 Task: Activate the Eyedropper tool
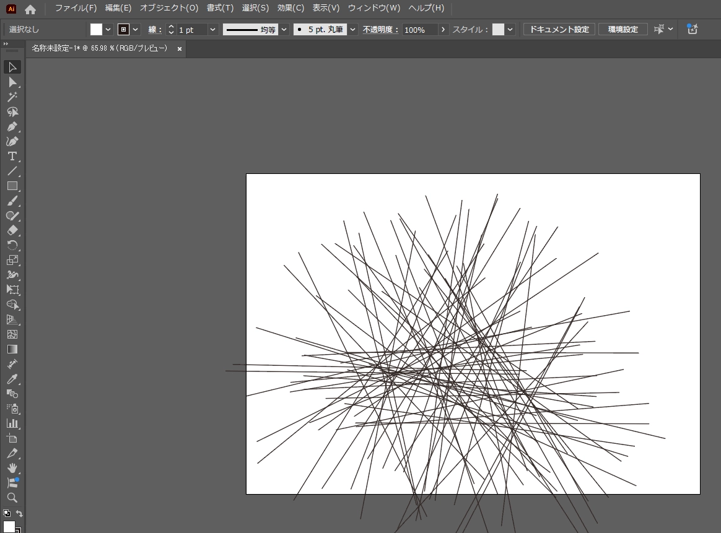tap(12, 379)
